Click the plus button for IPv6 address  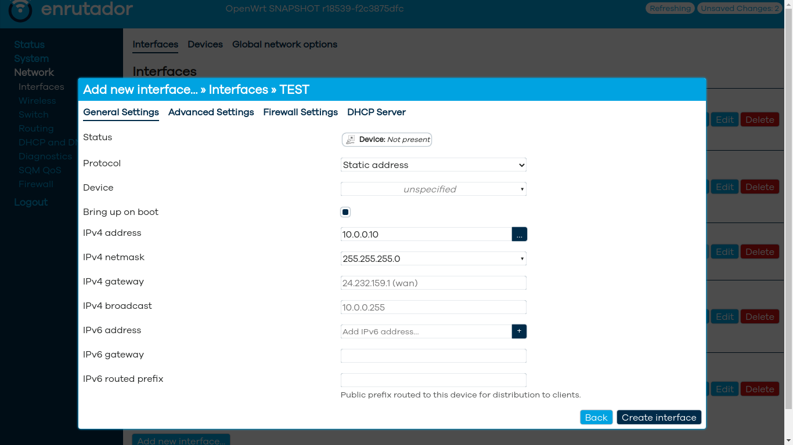(519, 331)
